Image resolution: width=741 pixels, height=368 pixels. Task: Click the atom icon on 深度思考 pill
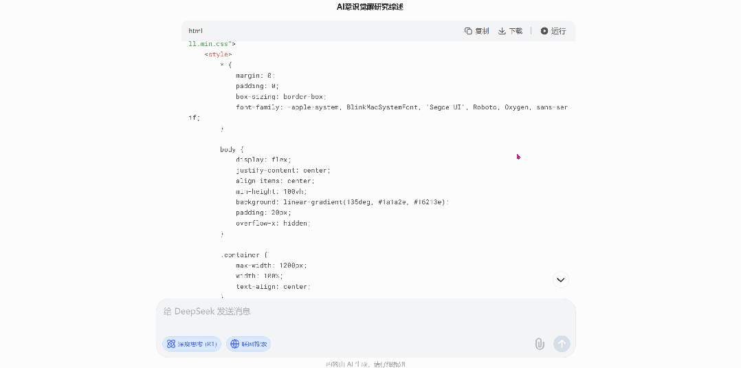click(171, 344)
